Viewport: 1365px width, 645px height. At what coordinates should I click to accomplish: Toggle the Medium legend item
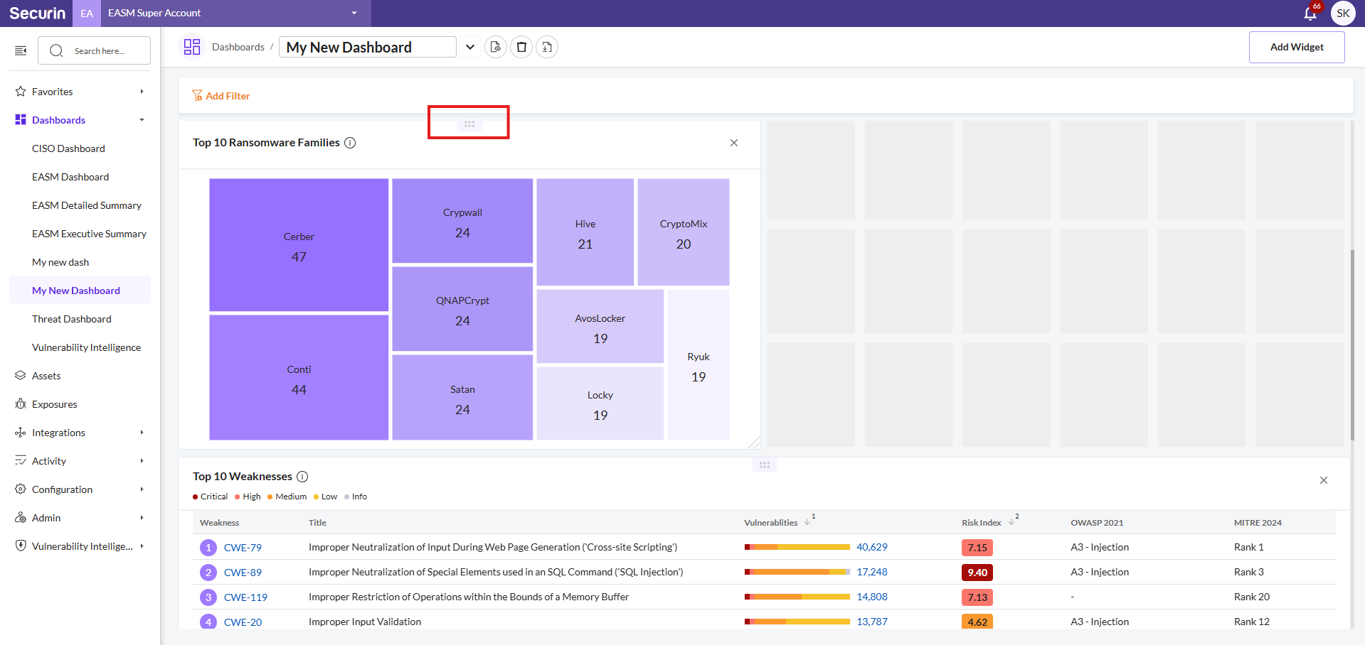click(287, 497)
